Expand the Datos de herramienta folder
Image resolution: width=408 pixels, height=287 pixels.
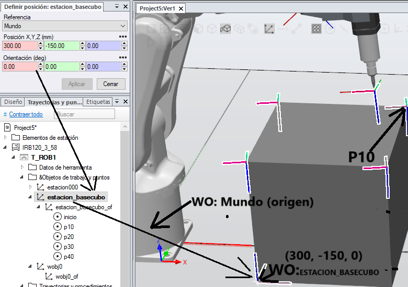pyautogui.click(x=22, y=168)
